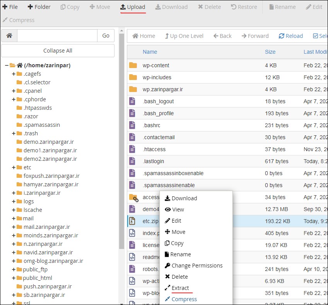Select .spamassassinenable file name

click(x=169, y=185)
